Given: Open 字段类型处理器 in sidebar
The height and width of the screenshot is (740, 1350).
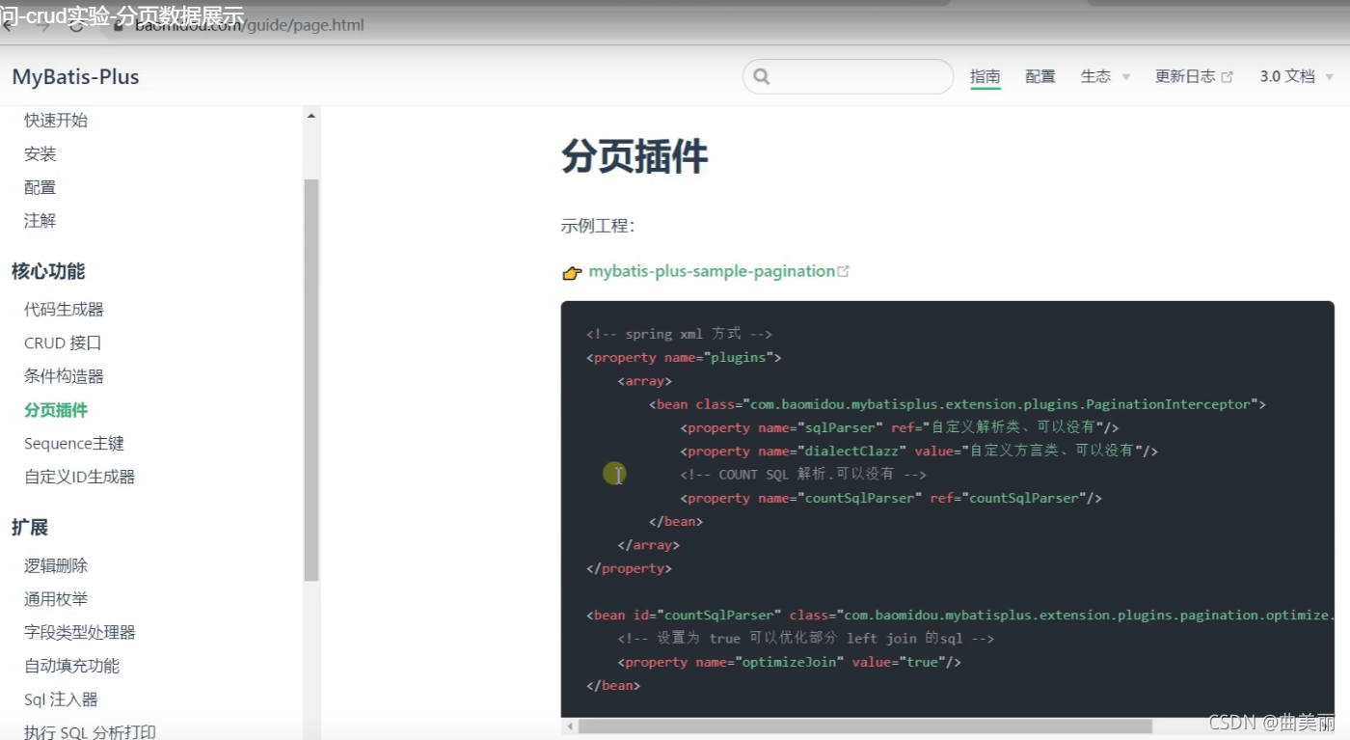Looking at the screenshot, I should click(80, 633).
